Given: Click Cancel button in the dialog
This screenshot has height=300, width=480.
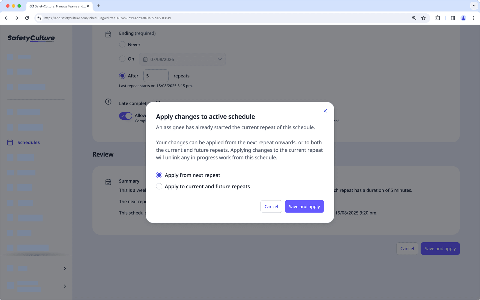Looking at the screenshot, I should 271,207.
